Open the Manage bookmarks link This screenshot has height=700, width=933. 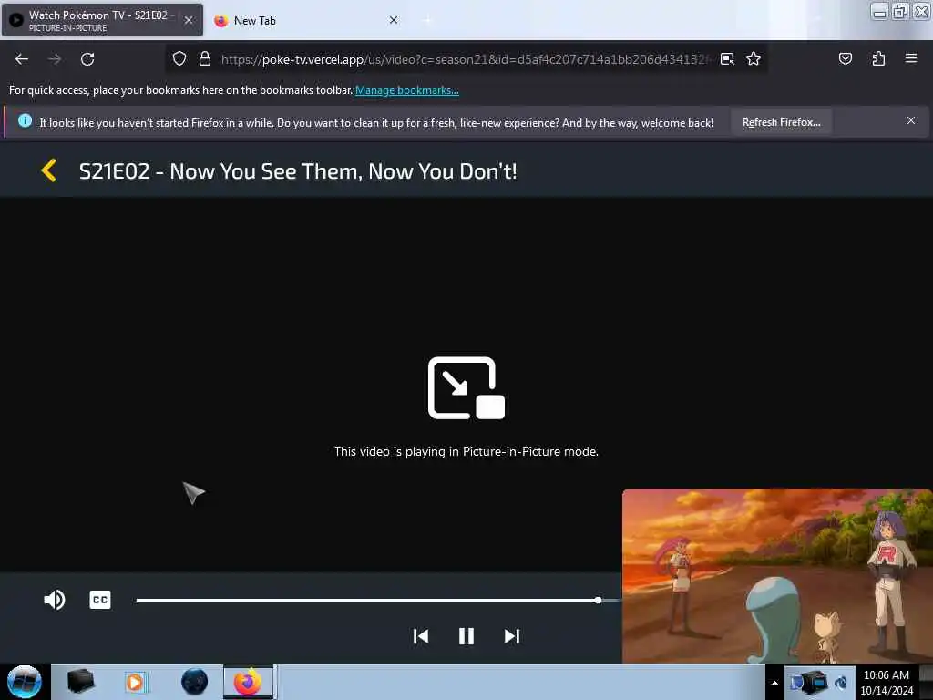pyautogui.click(x=407, y=90)
